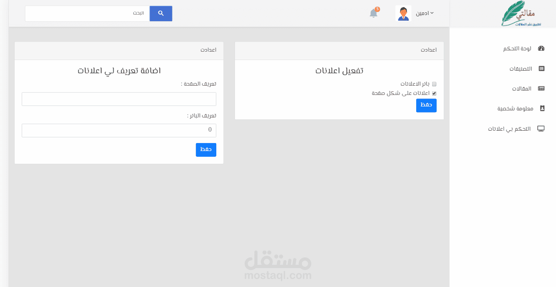The image size is (556, 287).
Task: Go to التصنيفات menu item
Action: pyautogui.click(x=520, y=68)
